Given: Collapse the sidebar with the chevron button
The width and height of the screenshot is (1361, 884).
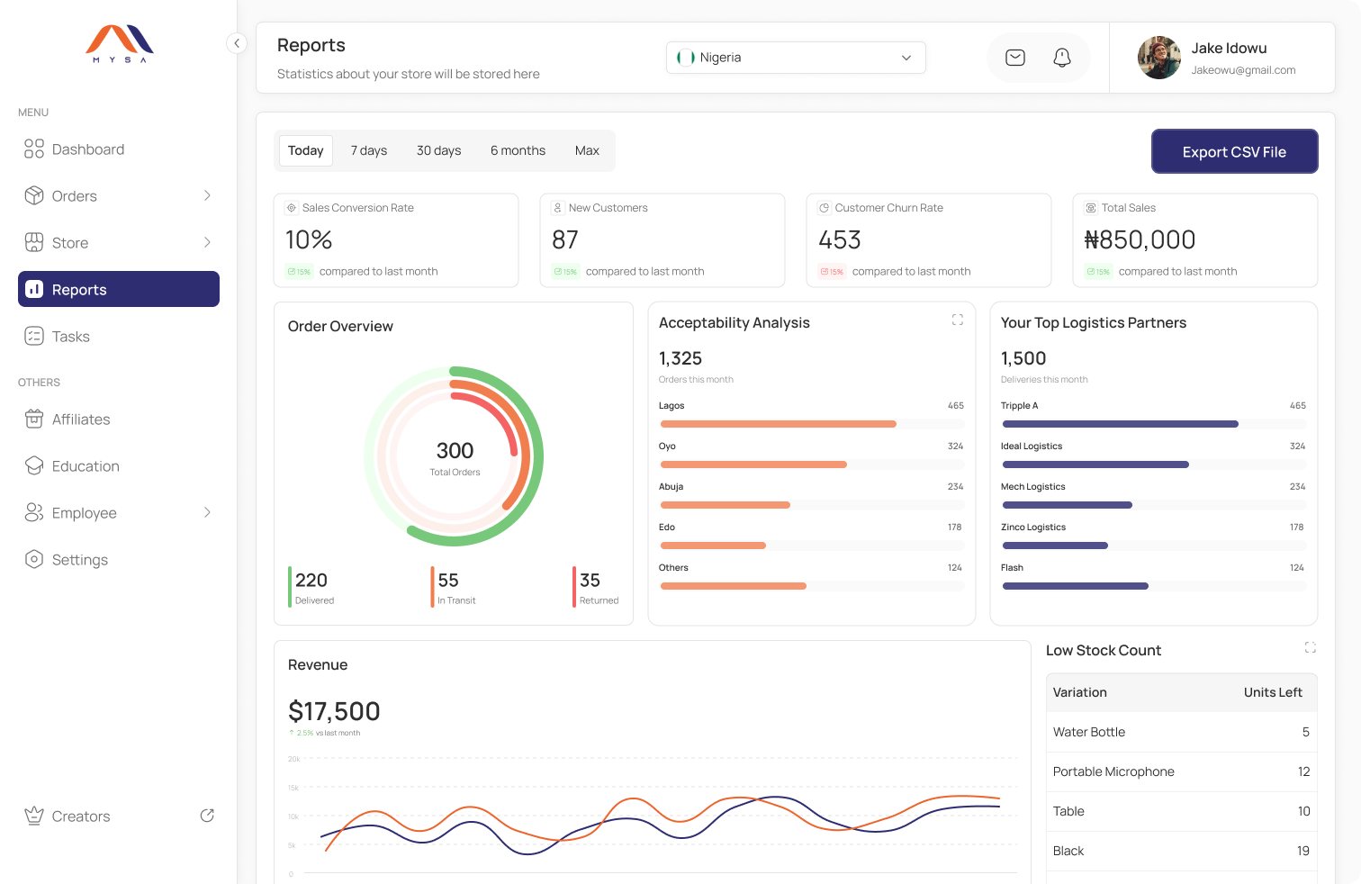Looking at the screenshot, I should tap(236, 43).
